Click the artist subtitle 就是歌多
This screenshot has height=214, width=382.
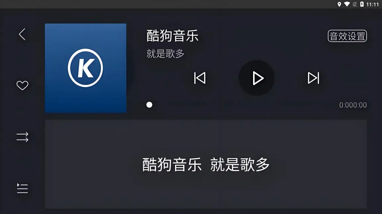coord(165,53)
